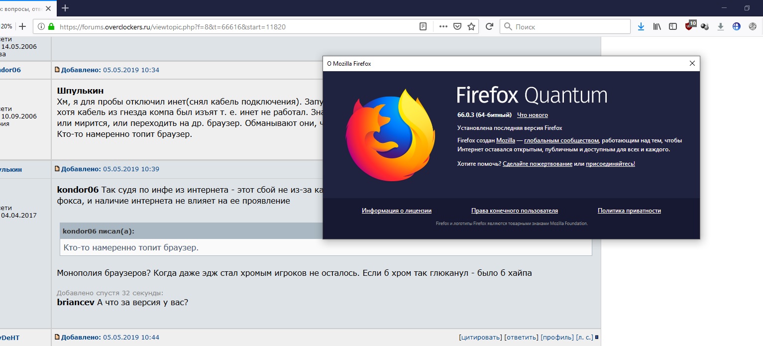This screenshot has height=346, width=763.
Task: Open Добавлено 05.05.2019 10:39 post link
Action: (110, 169)
